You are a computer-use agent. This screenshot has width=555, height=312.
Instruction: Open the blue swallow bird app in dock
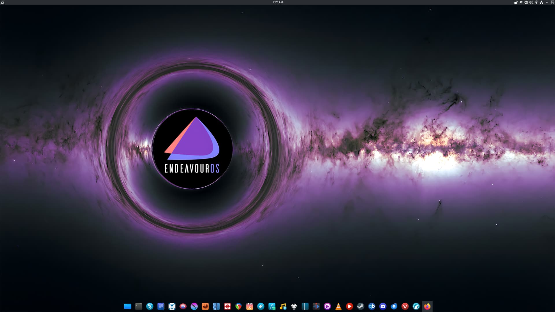(x=150, y=306)
